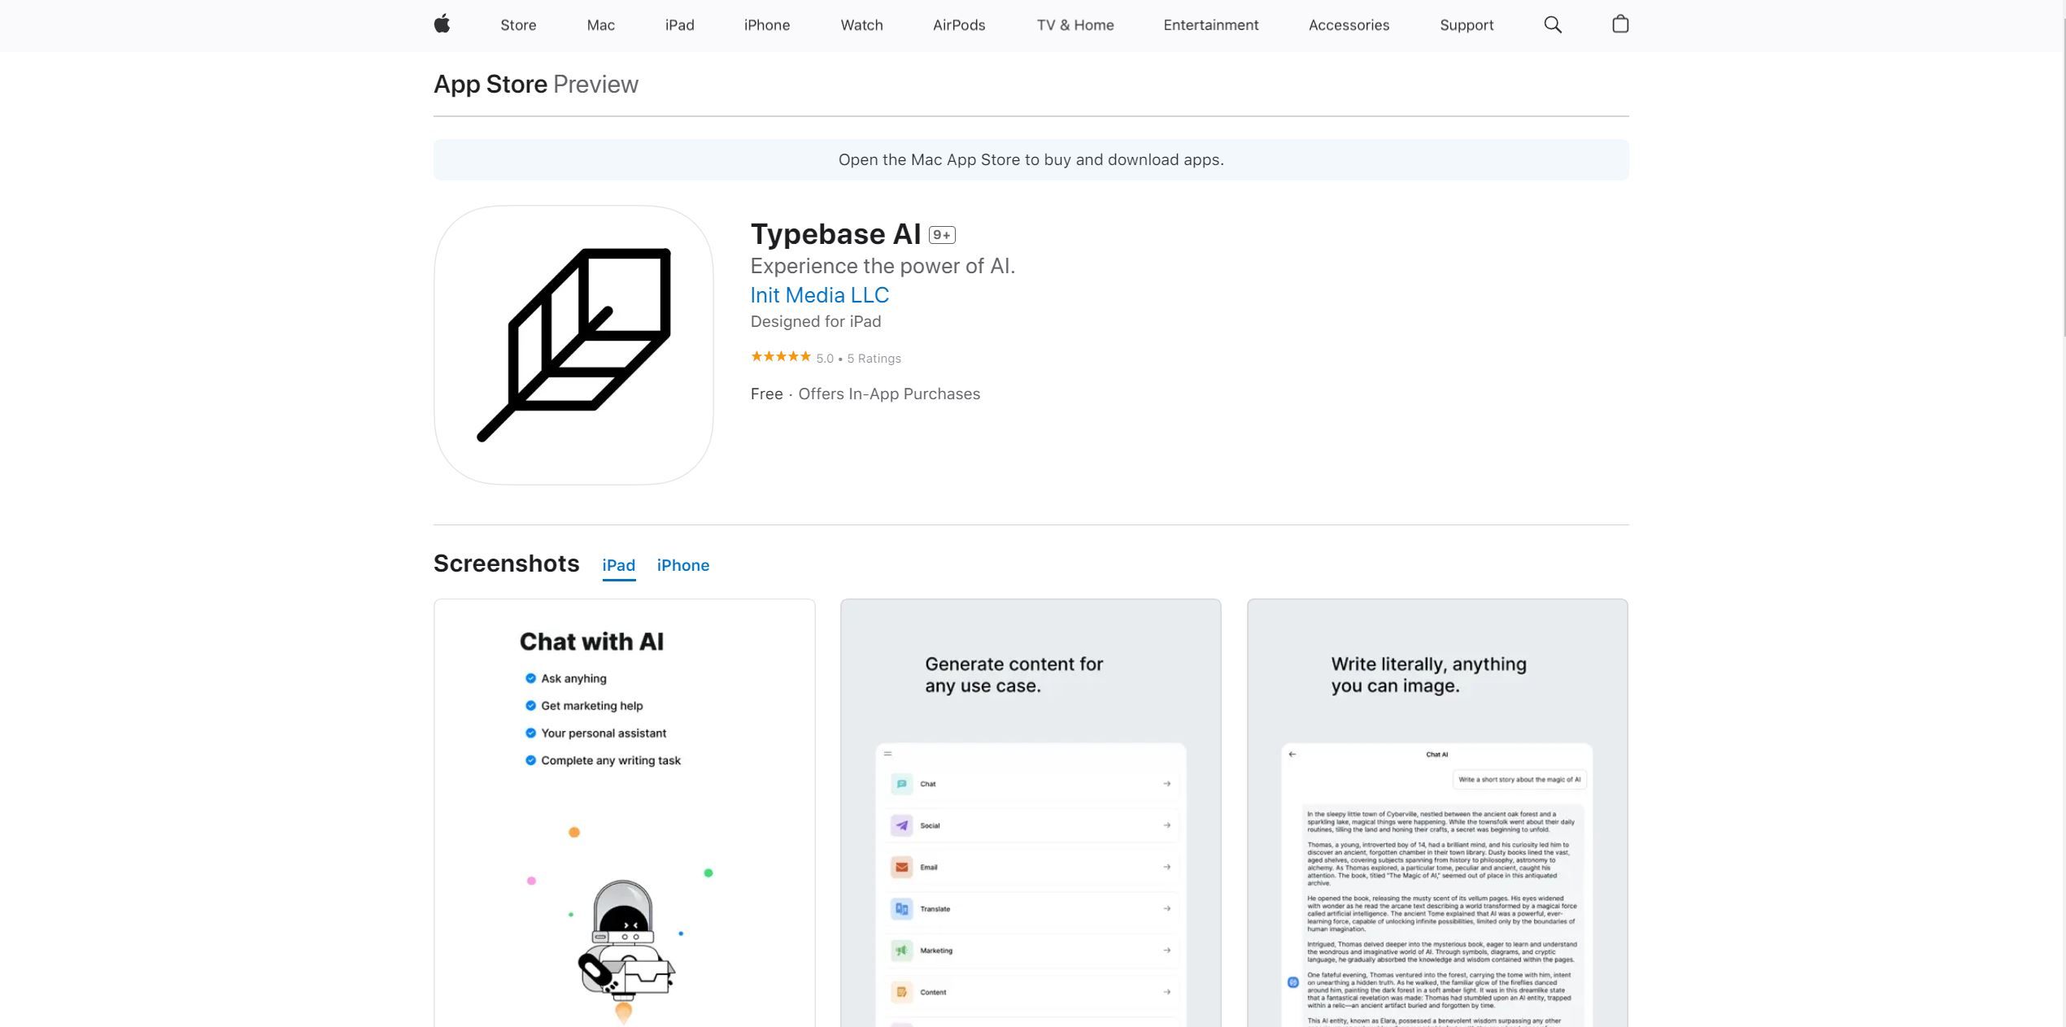This screenshot has height=1027, width=2066.
Task: Click the Apple logo menu icon
Action: 440,25
